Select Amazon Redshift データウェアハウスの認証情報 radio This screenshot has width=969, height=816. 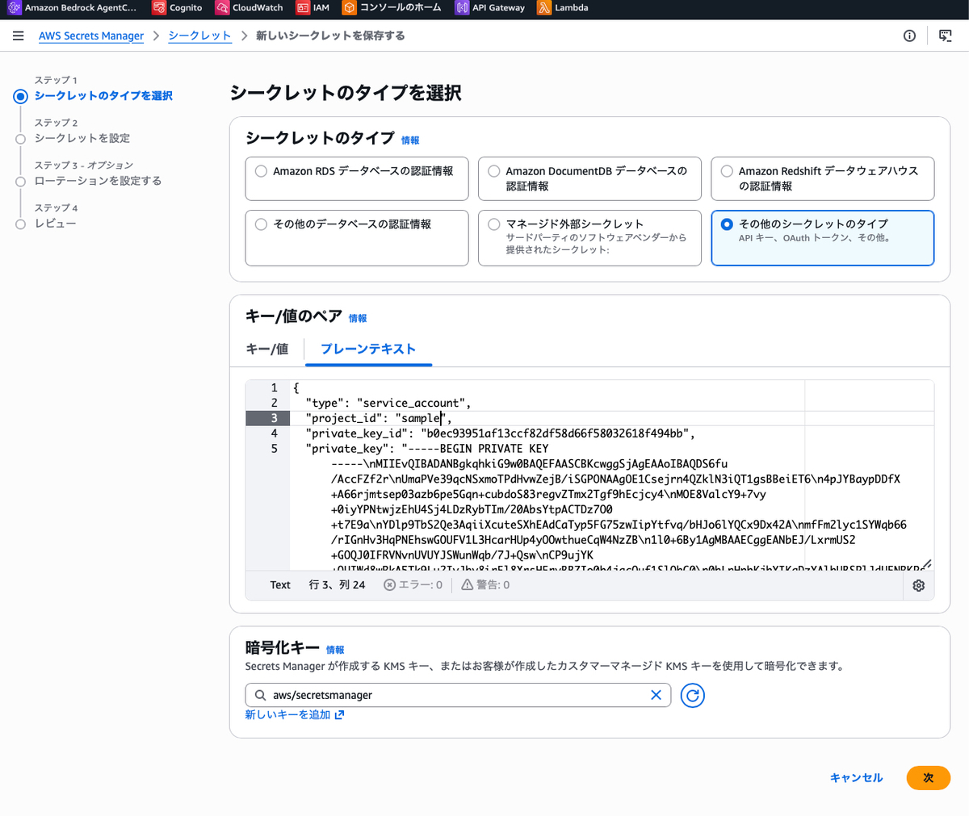click(x=727, y=171)
